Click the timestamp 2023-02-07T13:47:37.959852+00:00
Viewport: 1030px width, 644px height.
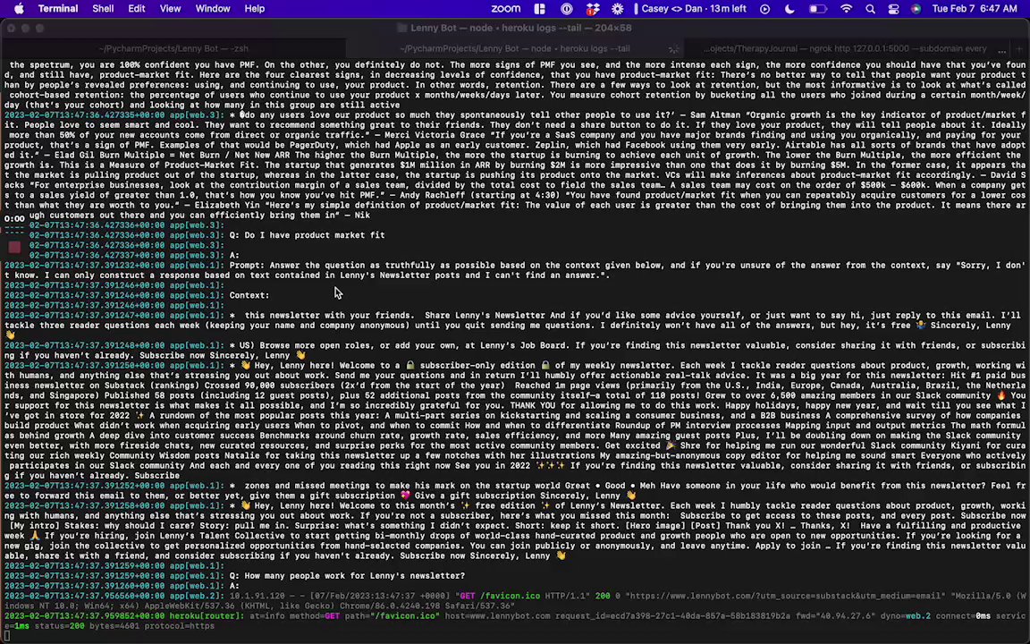pyautogui.click(x=85, y=616)
